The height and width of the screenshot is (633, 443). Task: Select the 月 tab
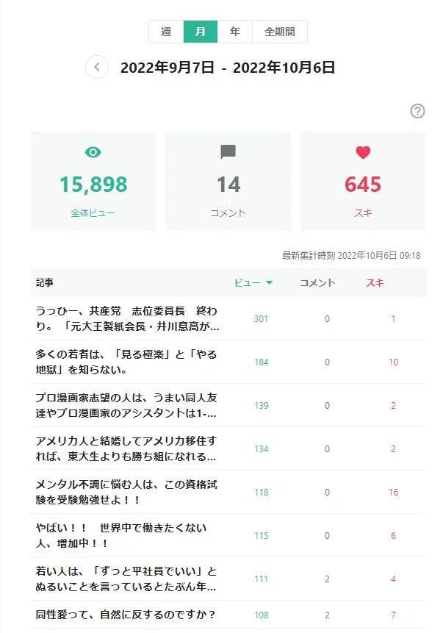coord(201,32)
